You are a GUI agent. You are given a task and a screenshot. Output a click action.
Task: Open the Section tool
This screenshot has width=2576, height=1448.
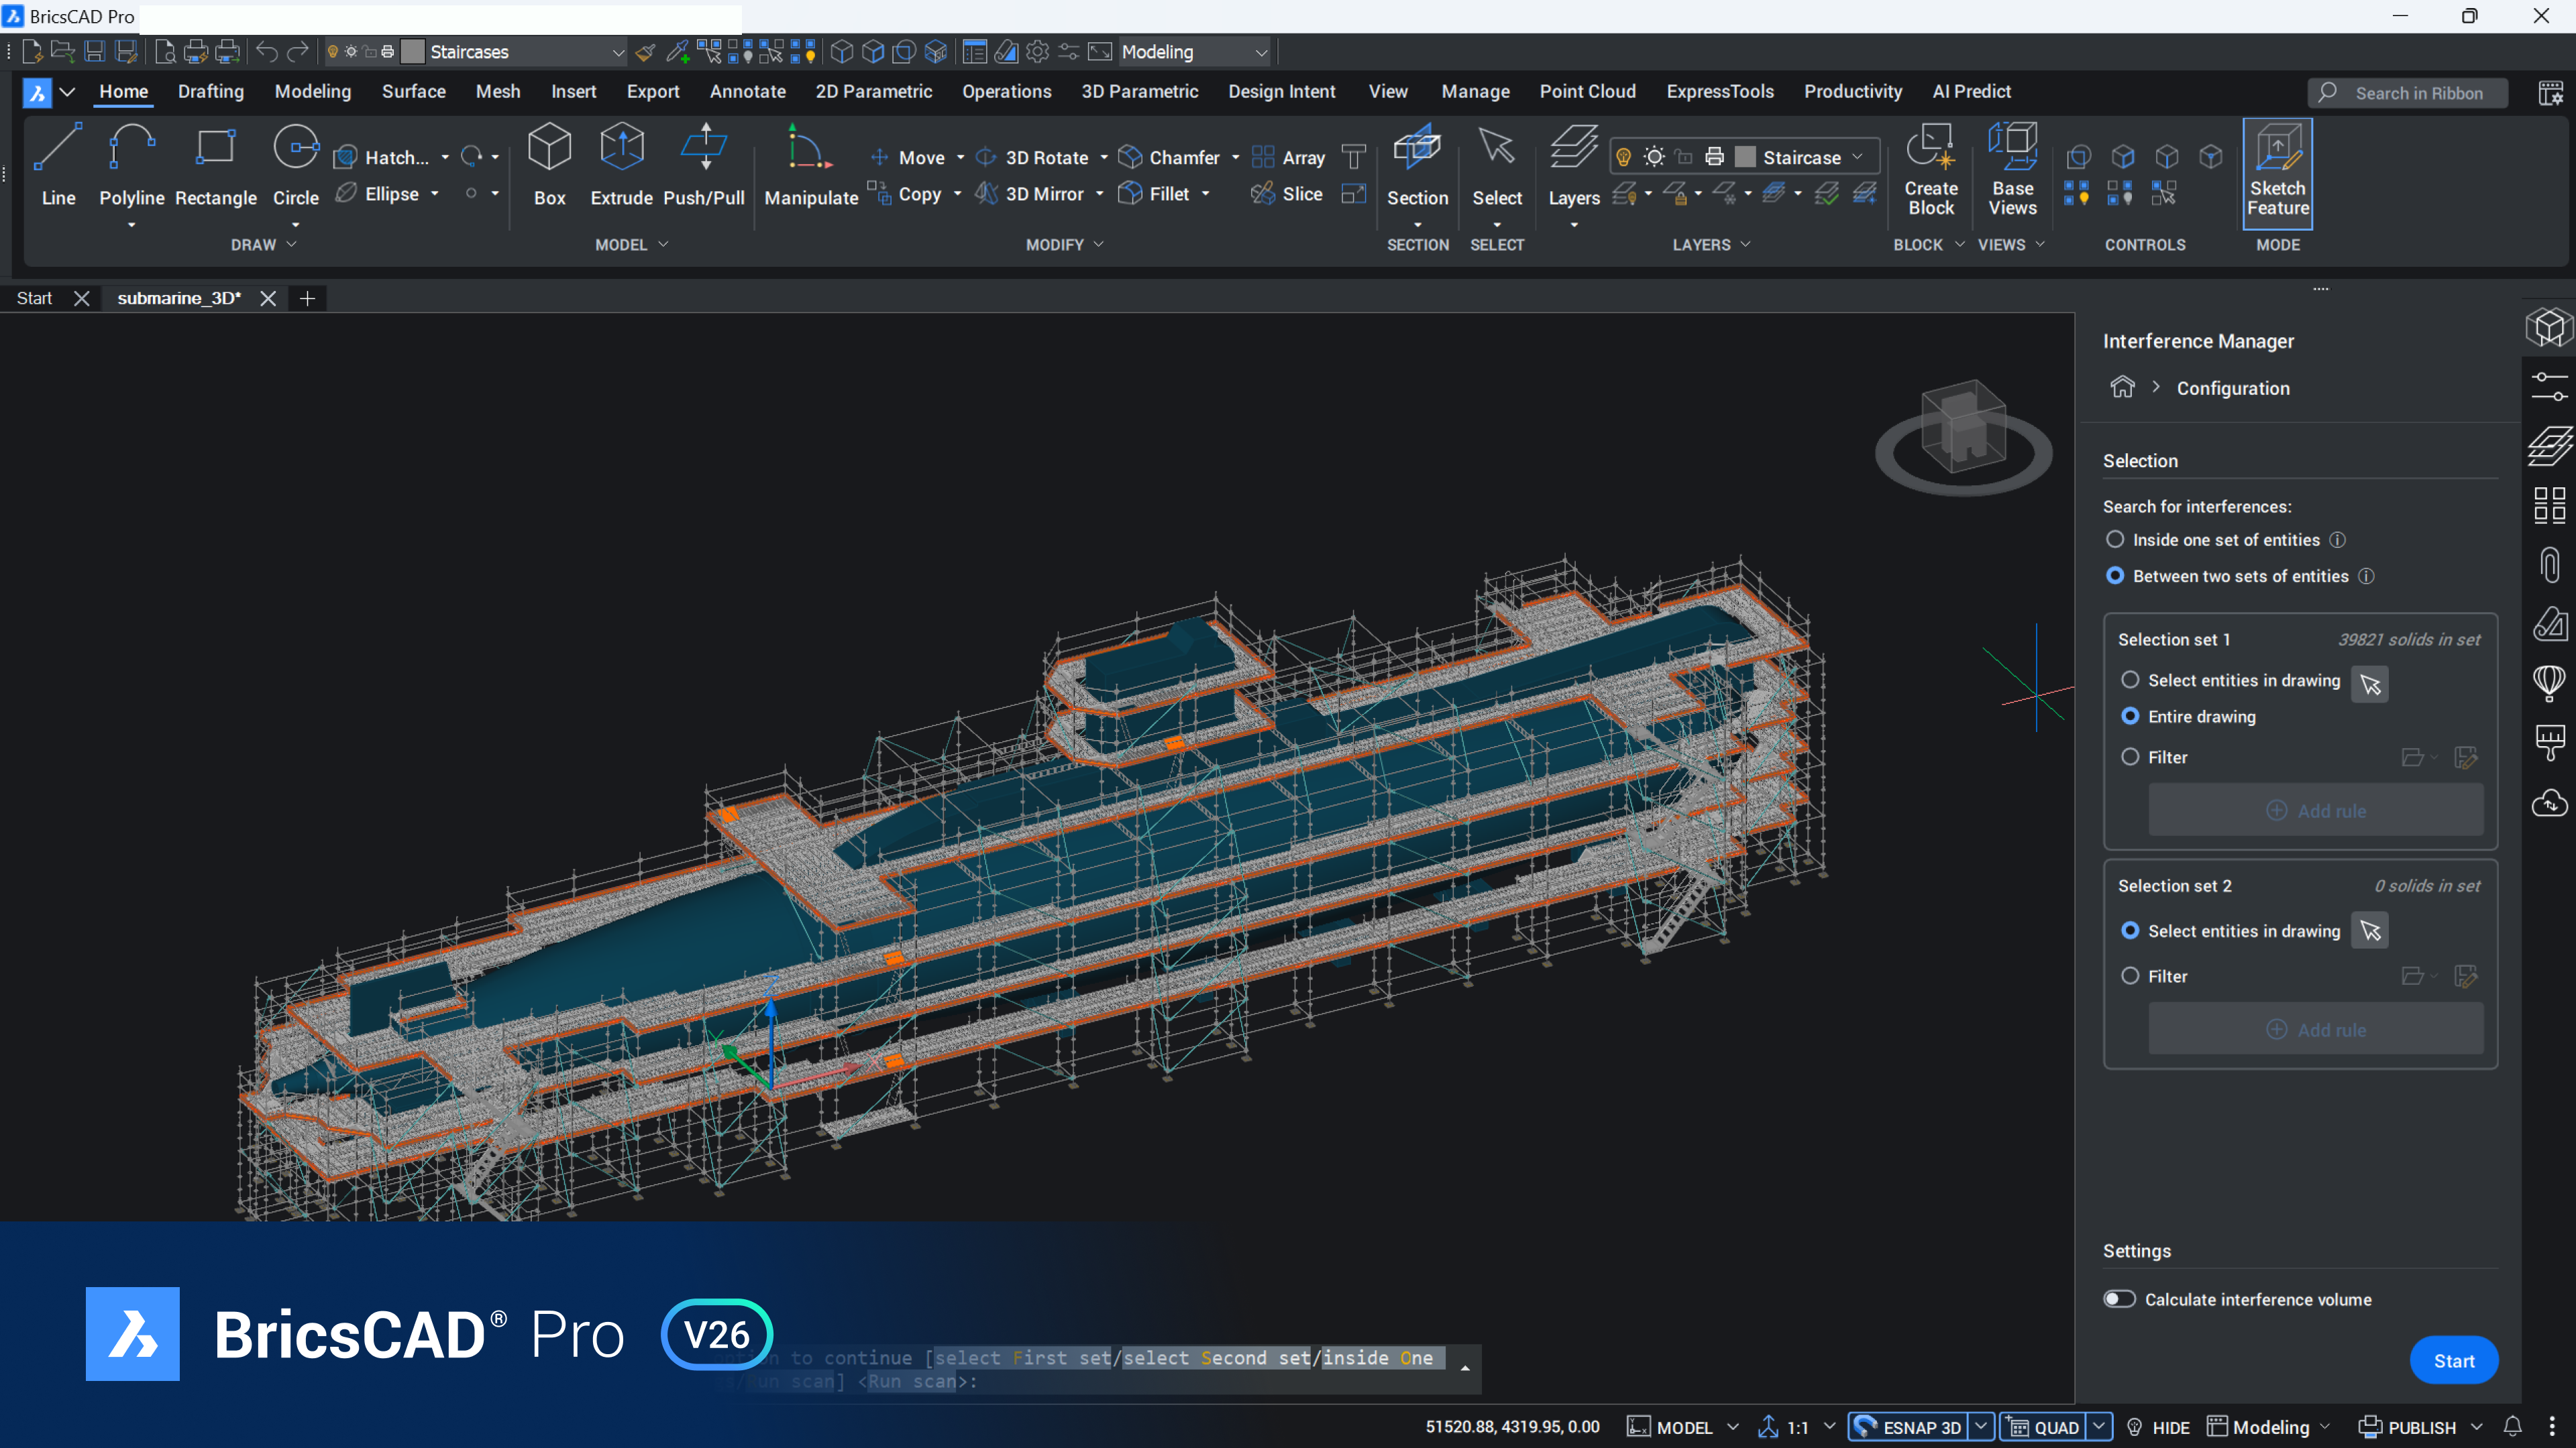point(1417,165)
